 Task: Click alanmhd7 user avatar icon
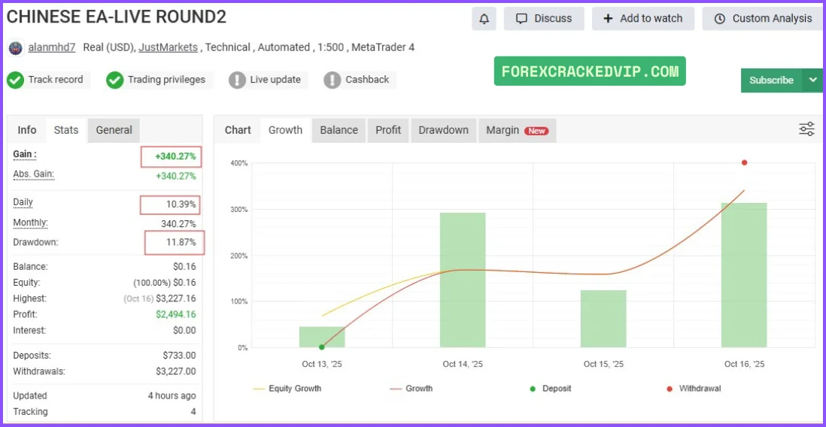pyautogui.click(x=15, y=48)
